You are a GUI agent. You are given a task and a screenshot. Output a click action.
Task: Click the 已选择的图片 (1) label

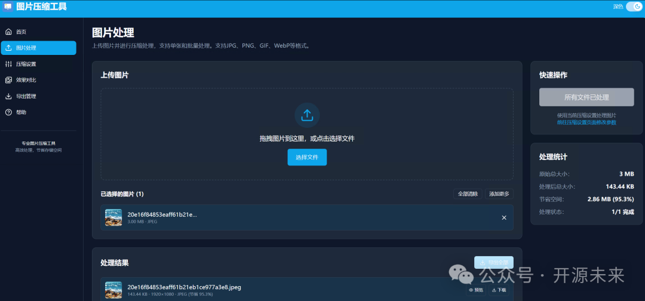(x=122, y=193)
